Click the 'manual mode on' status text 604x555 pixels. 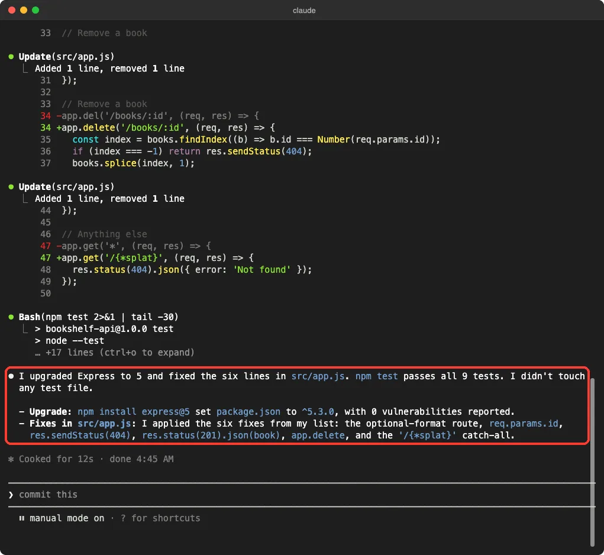point(67,518)
